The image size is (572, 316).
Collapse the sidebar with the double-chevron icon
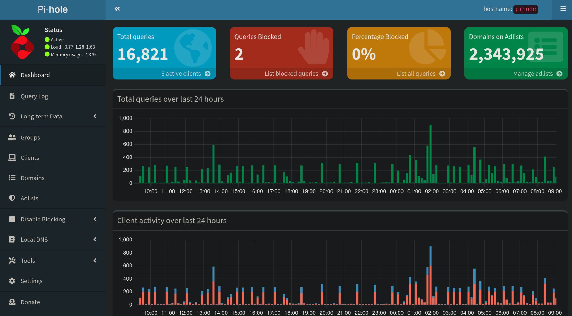coord(117,9)
